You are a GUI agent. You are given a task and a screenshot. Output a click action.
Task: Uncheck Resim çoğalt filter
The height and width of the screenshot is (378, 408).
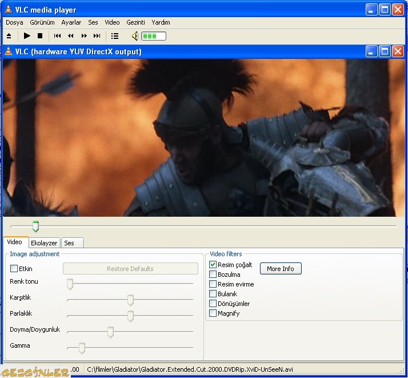coord(213,265)
